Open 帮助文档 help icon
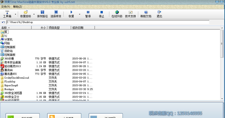 (x=146, y=12)
